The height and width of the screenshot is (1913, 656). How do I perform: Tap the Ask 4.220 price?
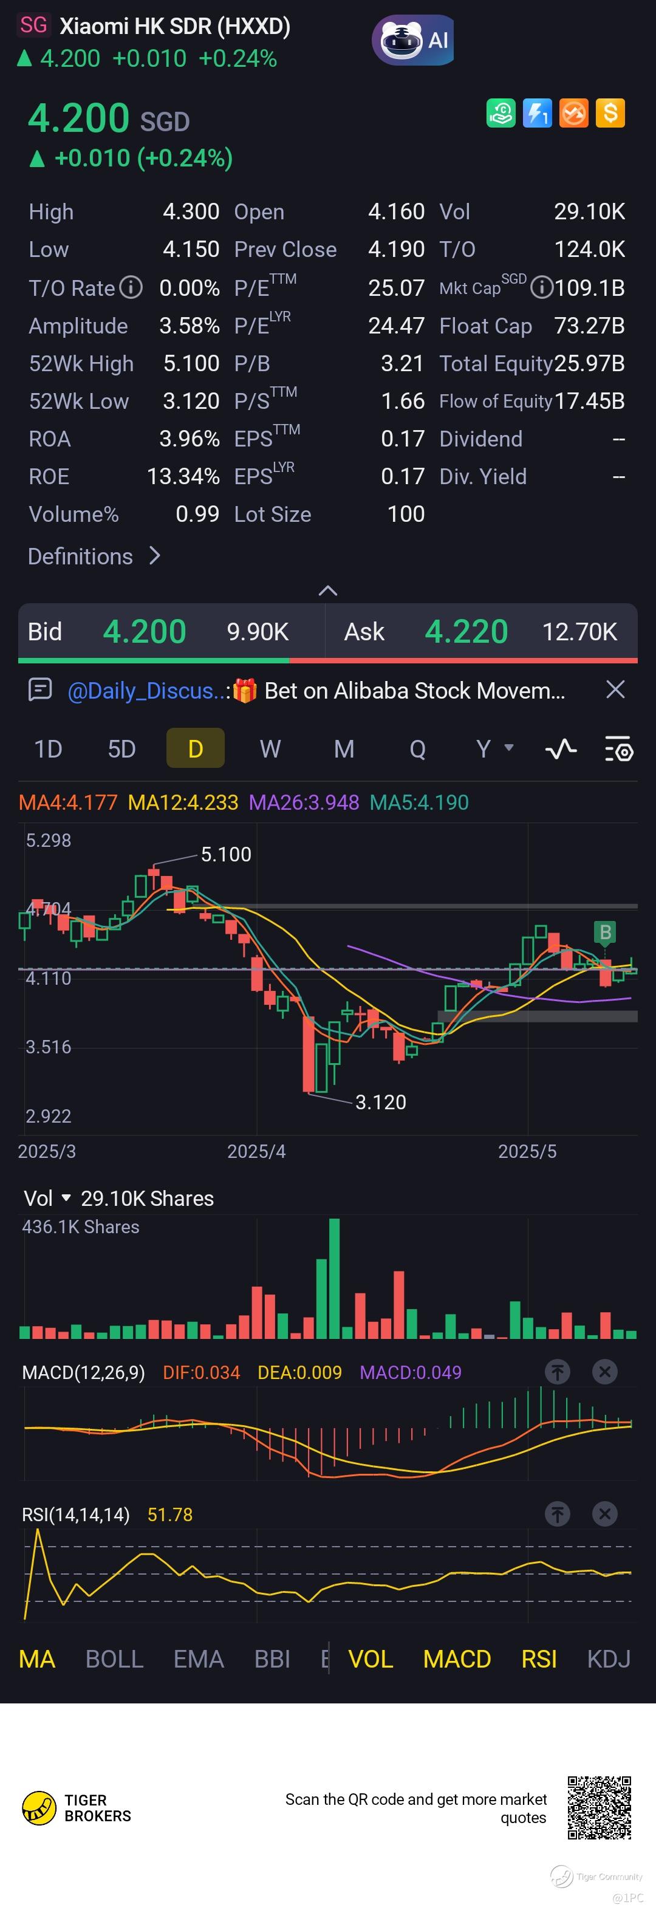click(x=466, y=631)
